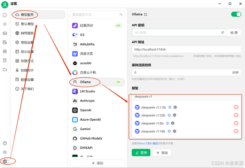Click the green 管理 models button
This screenshot has width=245, height=168.
tap(141, 153)
